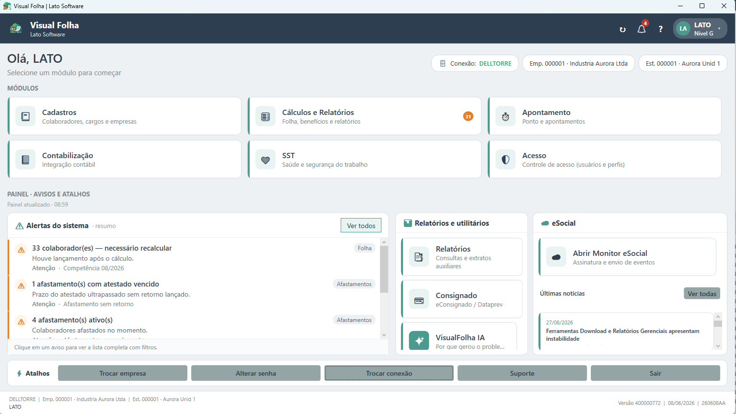The width and height of the screenshot is (736, 414).
Task: Click the Trocar conexão shortcut button
Action: click(x=389, y=373)
